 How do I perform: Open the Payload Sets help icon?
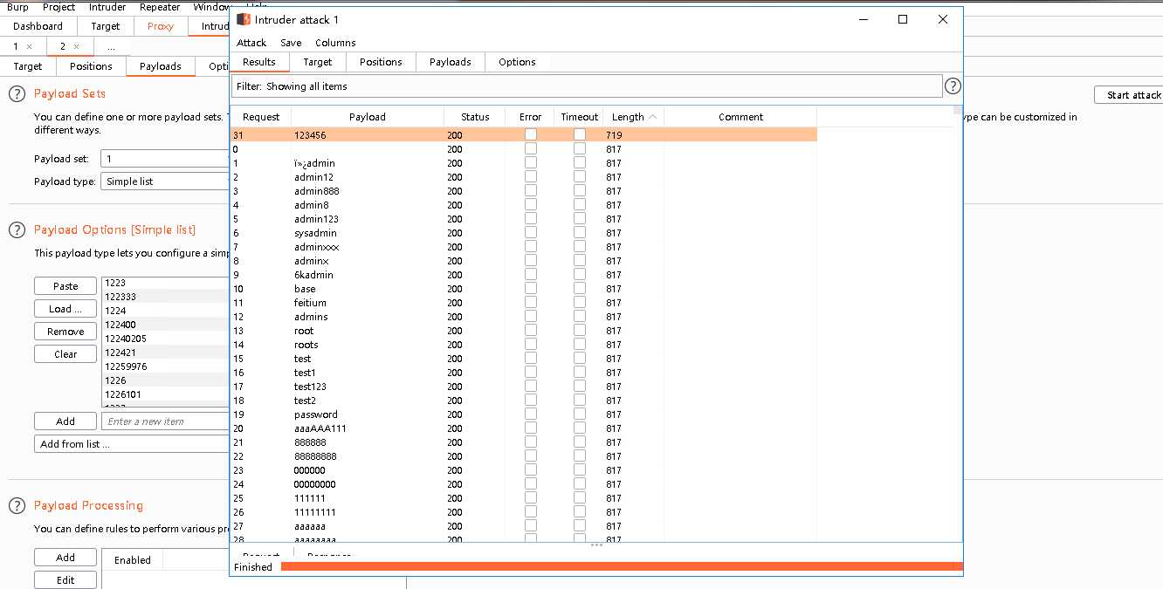click(17, 93)
